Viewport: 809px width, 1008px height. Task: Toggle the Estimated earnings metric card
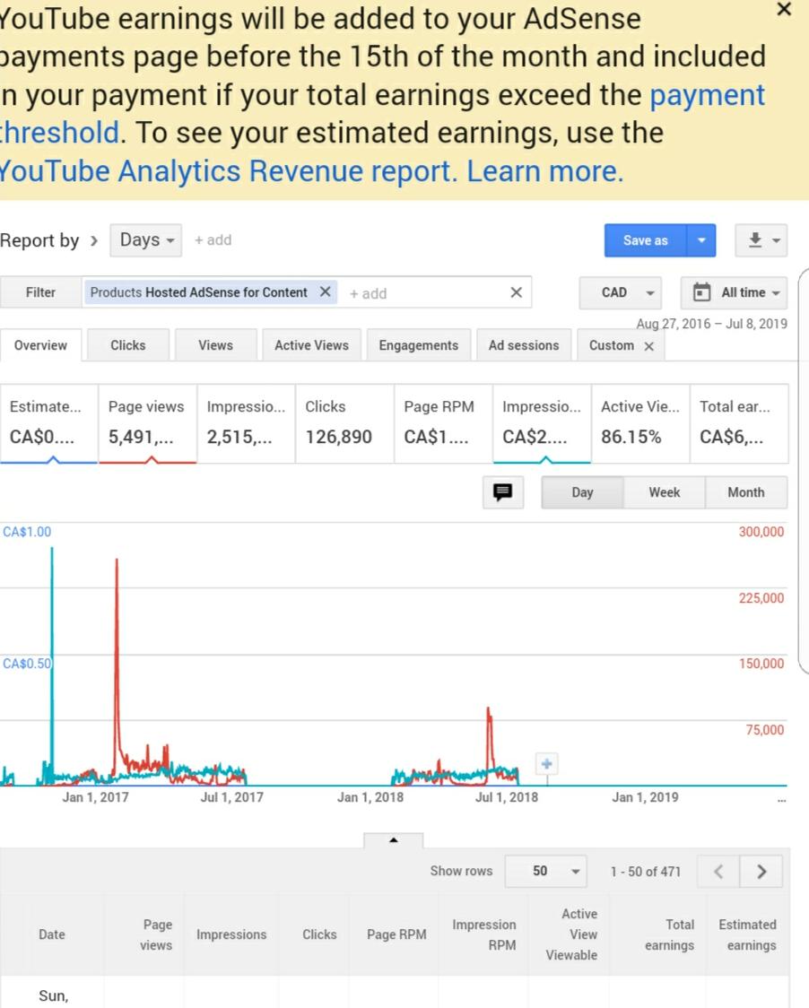coord(48,423)
